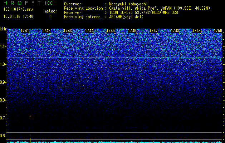The height and width of the screenshot is (143, 225).
Task: Click the 1749 time marker
Action: (x=196, y=31)
